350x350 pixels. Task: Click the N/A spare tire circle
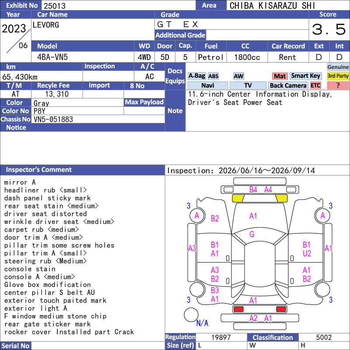tap(191, 315)
